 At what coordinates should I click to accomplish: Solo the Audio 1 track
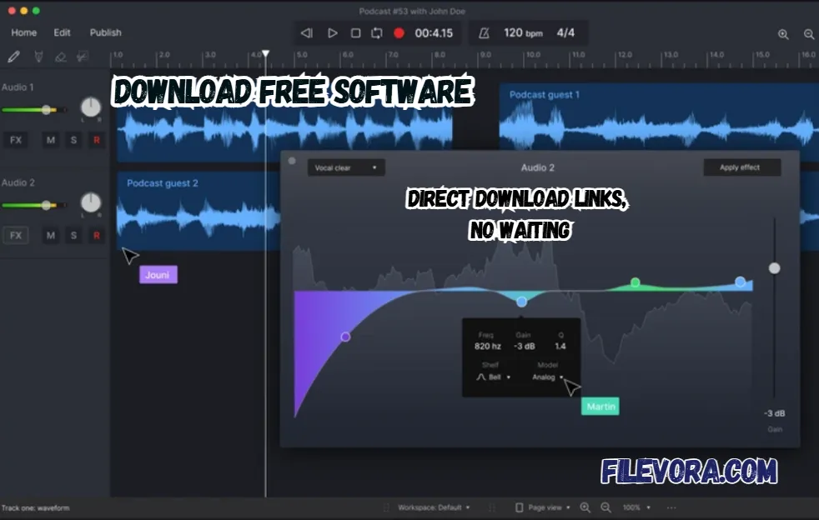point(73,139)
